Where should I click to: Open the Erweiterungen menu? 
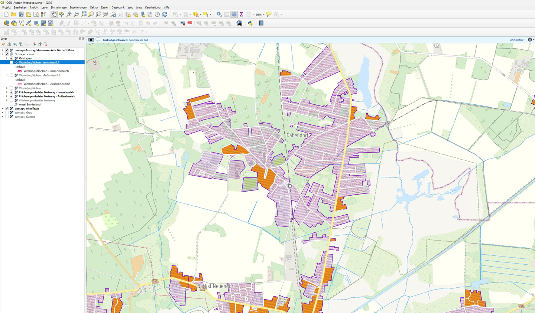point(78,7)
